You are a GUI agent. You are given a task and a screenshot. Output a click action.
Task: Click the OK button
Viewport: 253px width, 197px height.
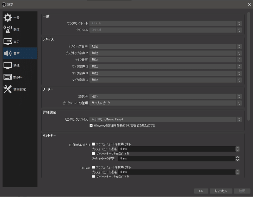tap(201, 191)
